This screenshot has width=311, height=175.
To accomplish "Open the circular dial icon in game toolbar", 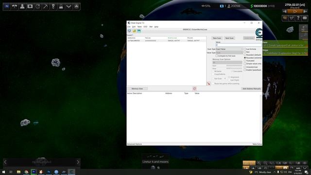I will (38, 6).
